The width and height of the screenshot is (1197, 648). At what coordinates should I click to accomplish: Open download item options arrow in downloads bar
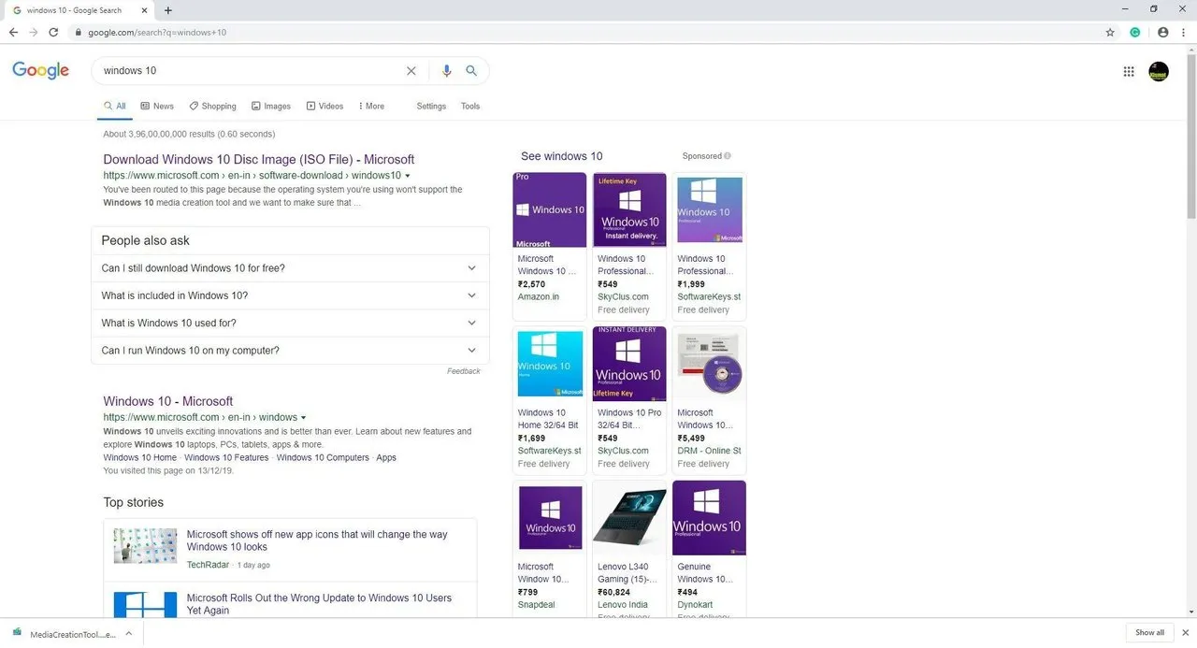129,633
